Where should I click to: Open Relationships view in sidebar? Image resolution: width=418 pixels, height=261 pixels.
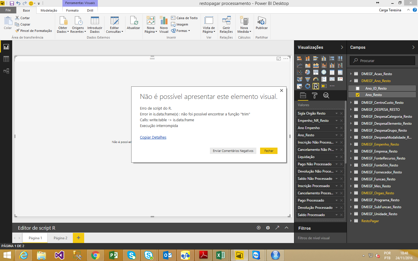coord(6,71)
